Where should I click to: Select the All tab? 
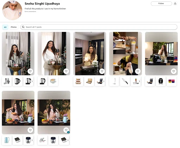point(5,27)
